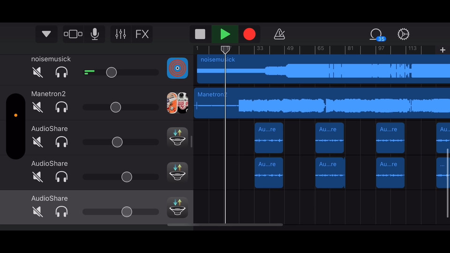450x253 pixels.
Task: Select the last AudioShare track name label
Action: [49, 198]
